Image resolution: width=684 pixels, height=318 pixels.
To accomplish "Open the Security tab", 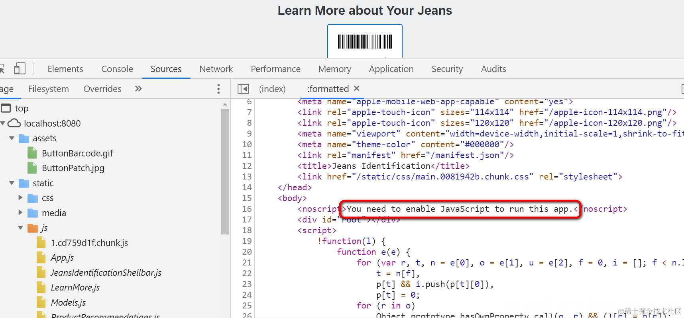I will pyautogui.click(x=447, y=69).
